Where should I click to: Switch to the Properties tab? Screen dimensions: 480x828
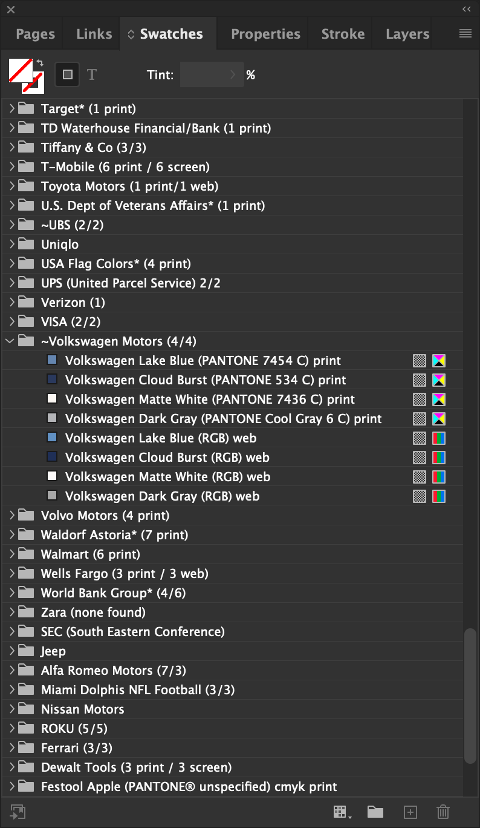click(x=265, y=34)
